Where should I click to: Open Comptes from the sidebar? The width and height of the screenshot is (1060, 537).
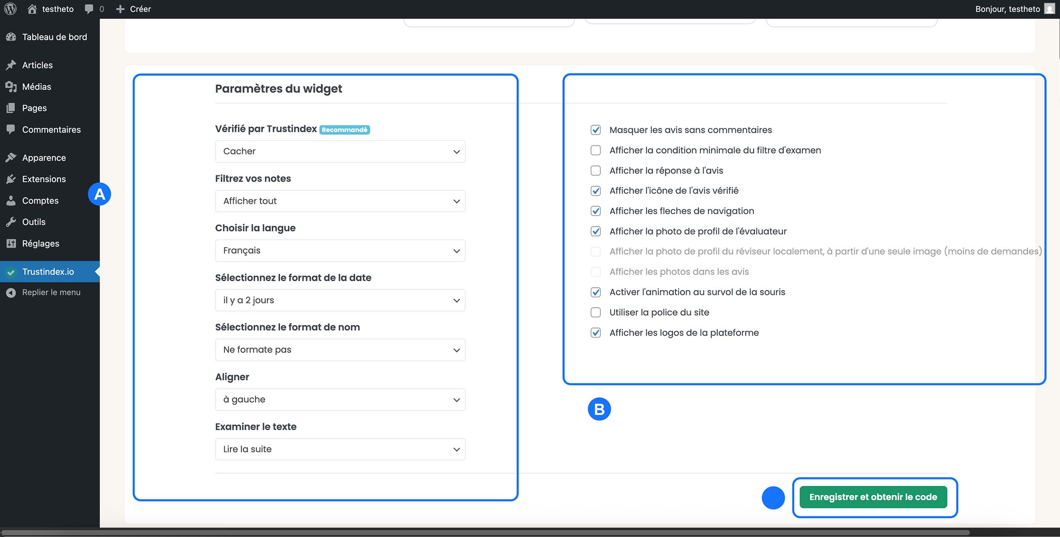[x=40, y=201]
